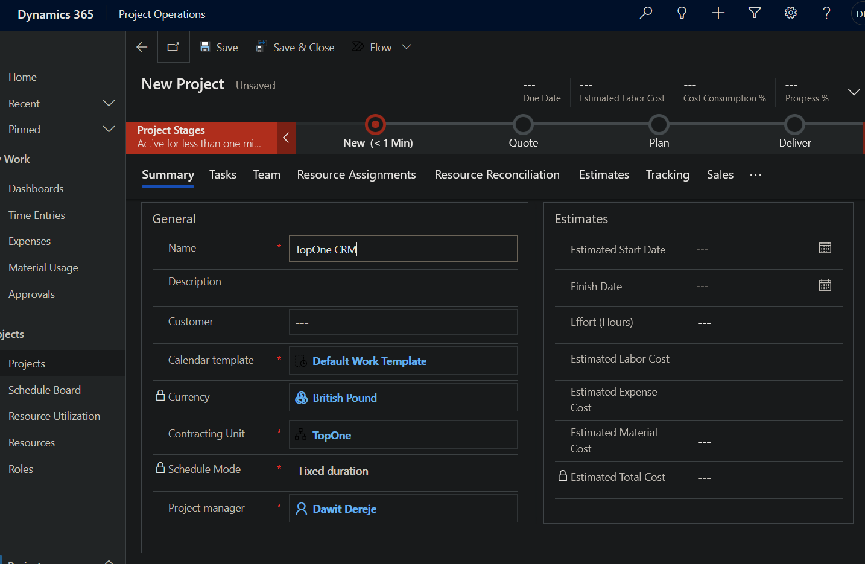This screenshot has width=865, height=564.
Task: Click the lock icon next to Currency
Action: [159, 396]
